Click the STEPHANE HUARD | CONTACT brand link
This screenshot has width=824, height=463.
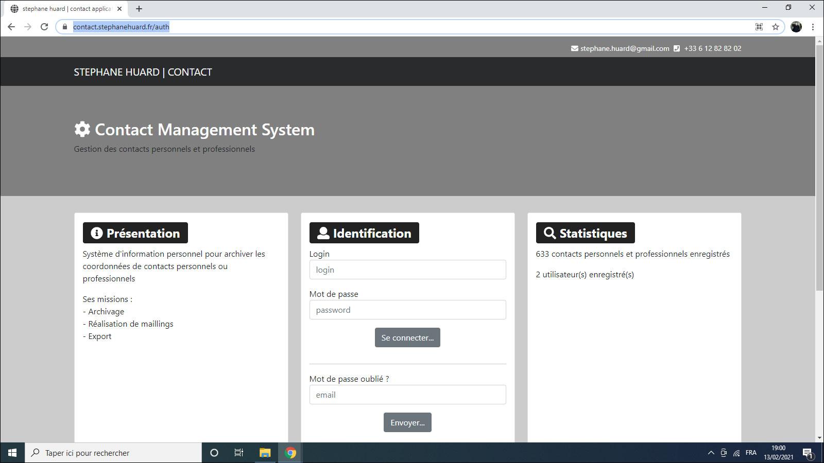click(143, 72)
